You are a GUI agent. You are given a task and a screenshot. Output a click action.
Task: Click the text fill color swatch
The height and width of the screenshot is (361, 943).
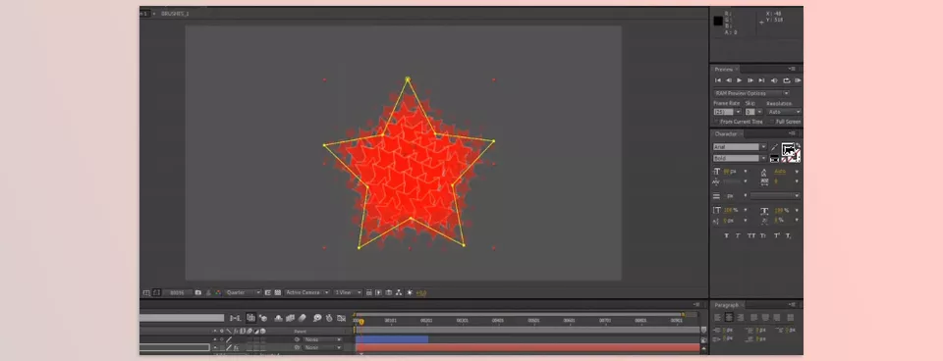pyautogui.click(x=787, y=148)
